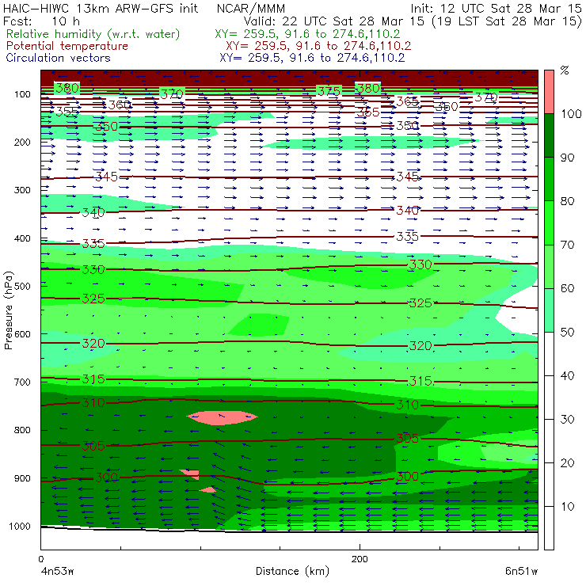
Task: Click the 70–80% bright green colorbar segment
Action: point(549,223)
